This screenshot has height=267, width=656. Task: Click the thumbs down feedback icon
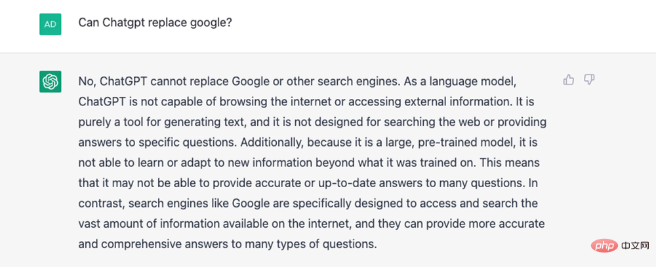(x=589, y=80)
